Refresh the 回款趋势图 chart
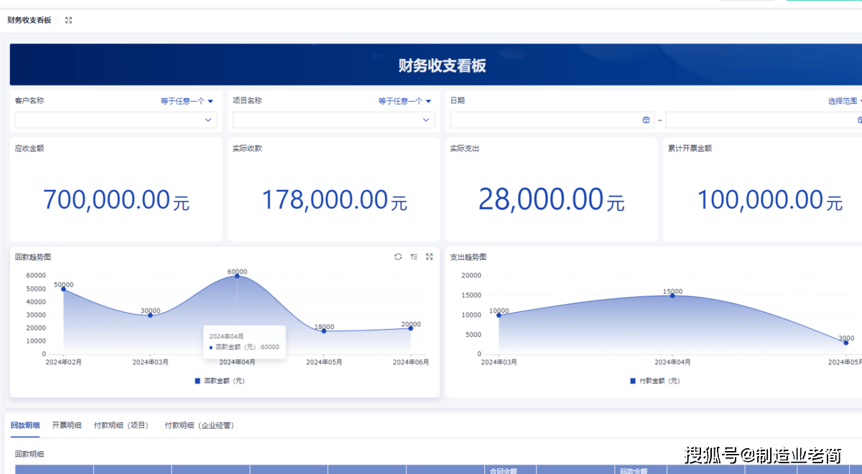The image size is (862, 474). click(398, 257)
